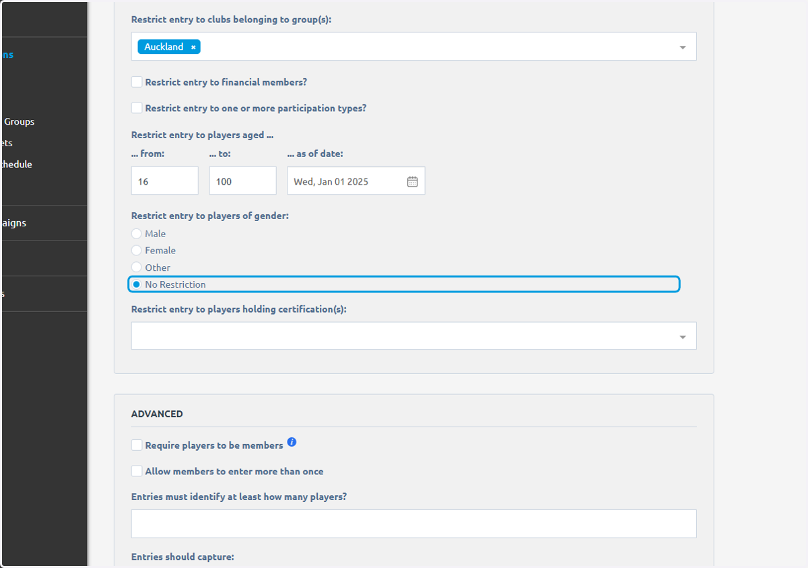
Task: Click the as of date field
Action: click(356, 181)
